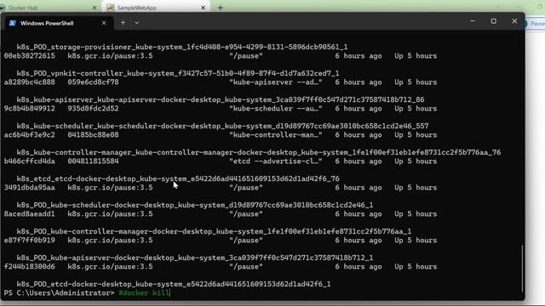Click the '#docker kill' command input line
545x306 pixels.
[144, 292]
